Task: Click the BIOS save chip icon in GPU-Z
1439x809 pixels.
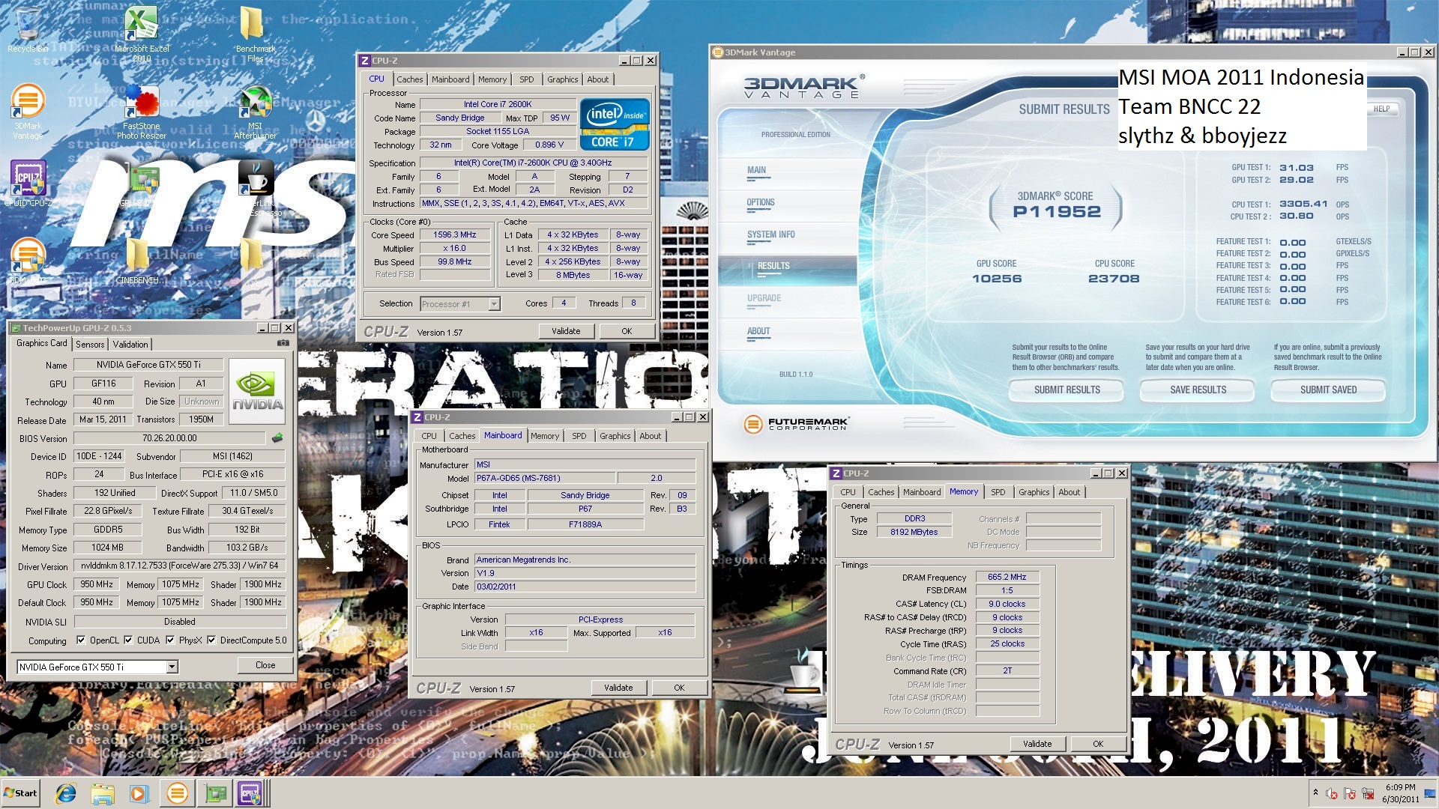Action: click(277, 438)
